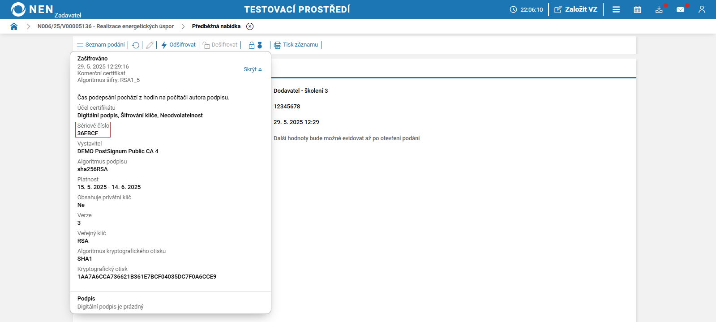Click the padlock encryption icon
This screenshot has width=716, height=322.
point(252,45)
